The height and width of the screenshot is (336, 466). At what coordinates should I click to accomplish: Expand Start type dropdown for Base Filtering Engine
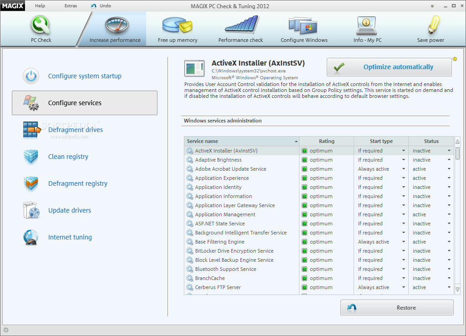[x=404, y=242]
